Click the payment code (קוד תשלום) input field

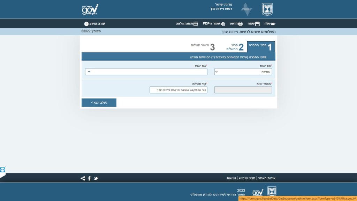tap(178, 90)
